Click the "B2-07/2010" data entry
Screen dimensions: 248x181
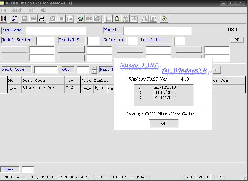tap(165, 98)
